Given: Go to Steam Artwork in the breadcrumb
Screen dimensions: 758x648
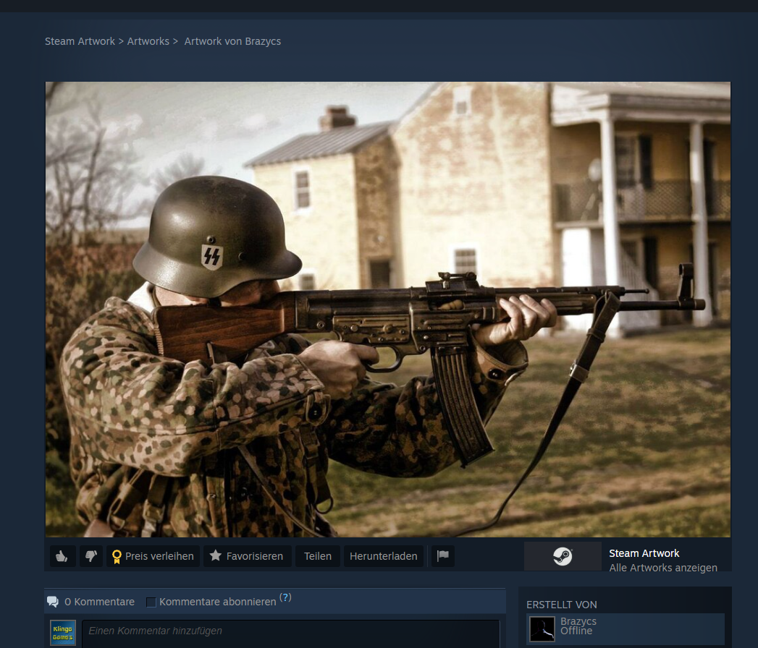Looking at the screenshot, I should 80,41.
